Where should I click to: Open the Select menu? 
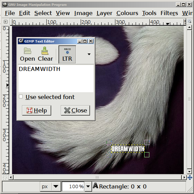coord(43,13)
